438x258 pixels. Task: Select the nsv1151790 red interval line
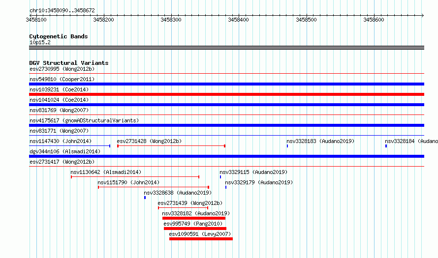click(x=154, y=187)
